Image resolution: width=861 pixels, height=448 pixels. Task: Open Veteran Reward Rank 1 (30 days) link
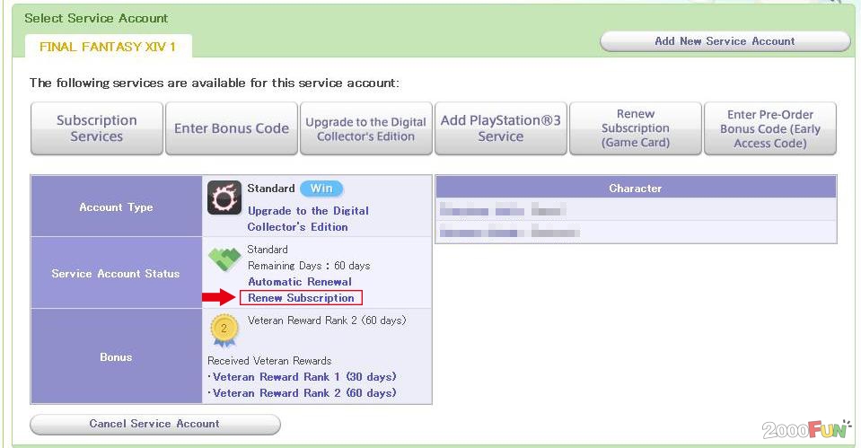303,377
